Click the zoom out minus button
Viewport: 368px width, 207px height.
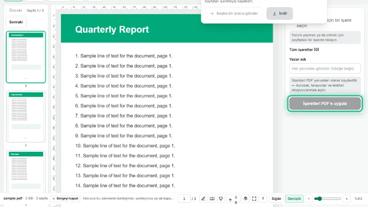coord(309,199)
